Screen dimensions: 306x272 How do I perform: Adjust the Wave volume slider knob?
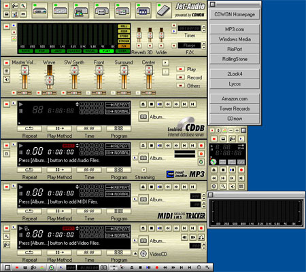[50, 80]
